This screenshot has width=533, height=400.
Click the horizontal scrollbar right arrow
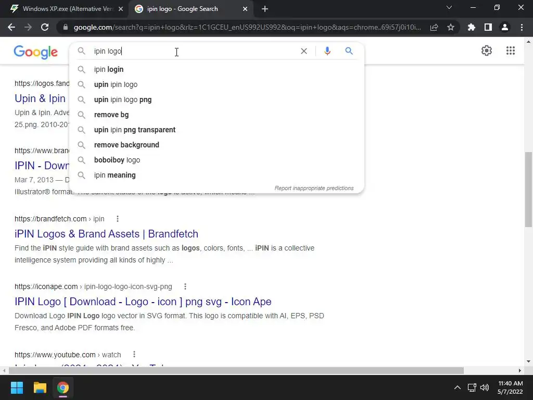(x=520, y=370)
